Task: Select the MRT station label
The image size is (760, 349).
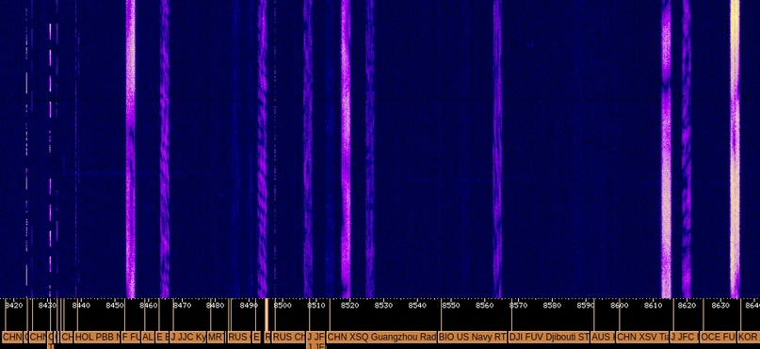Action: coord(217,337)
